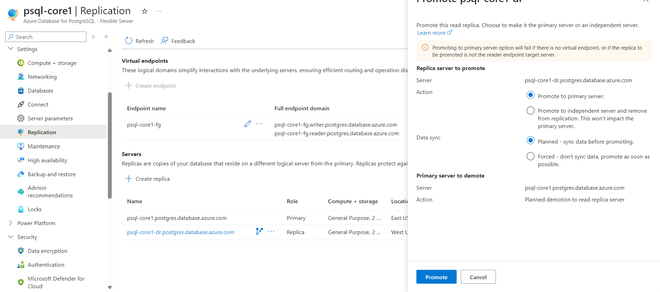Click the Refresh icon in toolbar
The height and width of the screenshot is (292, 660).
(x=129, y=41)
